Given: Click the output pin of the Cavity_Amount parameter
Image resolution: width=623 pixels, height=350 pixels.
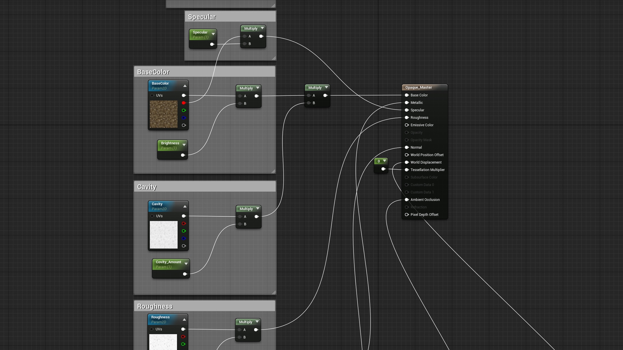Looking at the screenshot, I should pos(185,274).
